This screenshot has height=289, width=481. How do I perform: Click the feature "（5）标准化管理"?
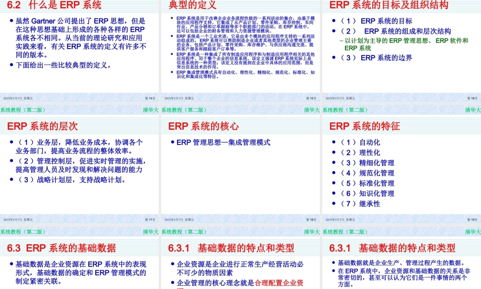coord(366,183)
